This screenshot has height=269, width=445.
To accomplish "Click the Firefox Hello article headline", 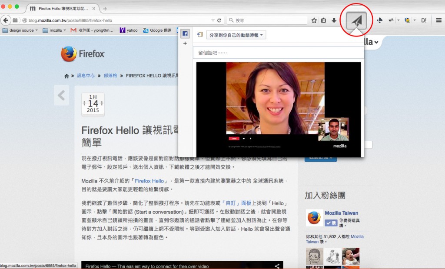I will point(130,136).
